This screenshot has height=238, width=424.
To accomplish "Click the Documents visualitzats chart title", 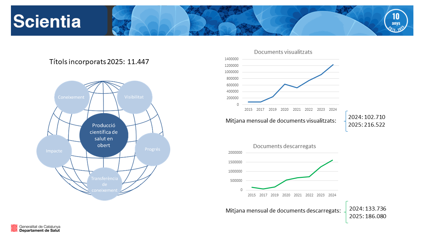I will point(283,52).
